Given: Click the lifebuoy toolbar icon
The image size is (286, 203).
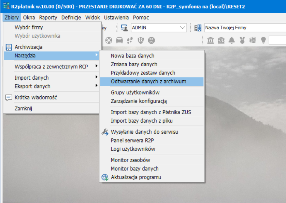Looking at the screenshot, I should pos(109,40).
